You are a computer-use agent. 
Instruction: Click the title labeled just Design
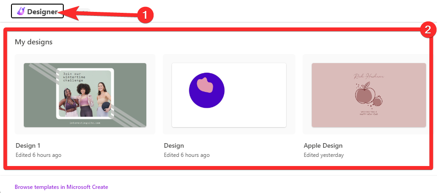click(x=174, y=145)
